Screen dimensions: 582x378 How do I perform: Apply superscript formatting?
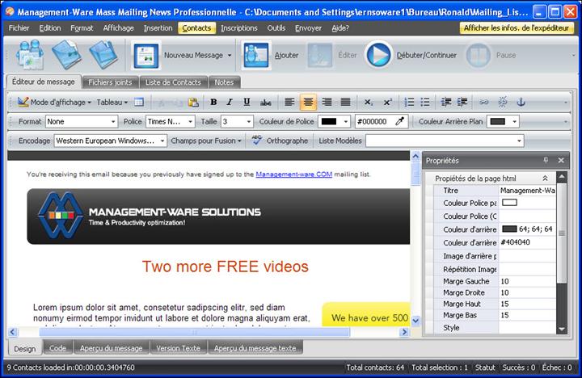point(387,102)
